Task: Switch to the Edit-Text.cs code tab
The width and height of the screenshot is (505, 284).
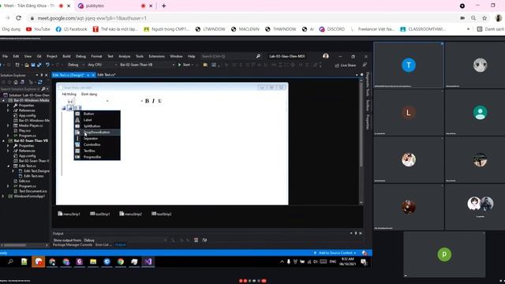Action: click(107, 75)
